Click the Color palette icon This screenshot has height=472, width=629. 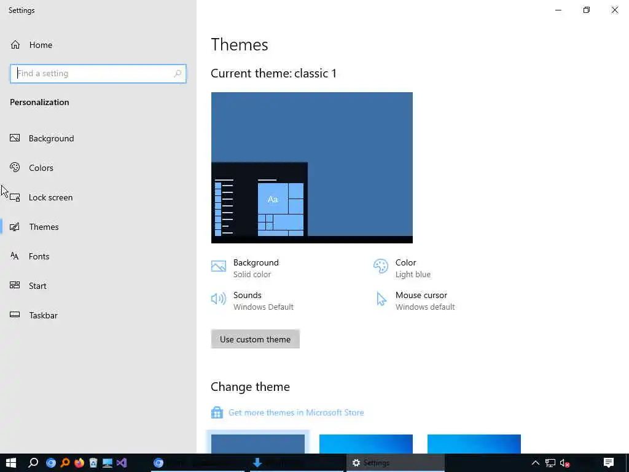click(381, 266)
